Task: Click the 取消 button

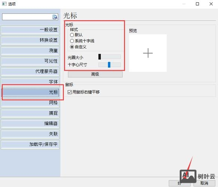Action: tap(204, 183)
